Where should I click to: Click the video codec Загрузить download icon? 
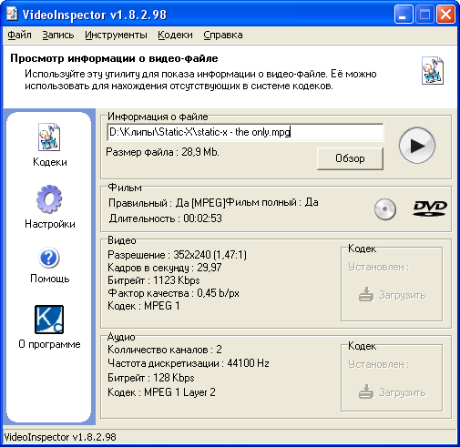(366, 294)
